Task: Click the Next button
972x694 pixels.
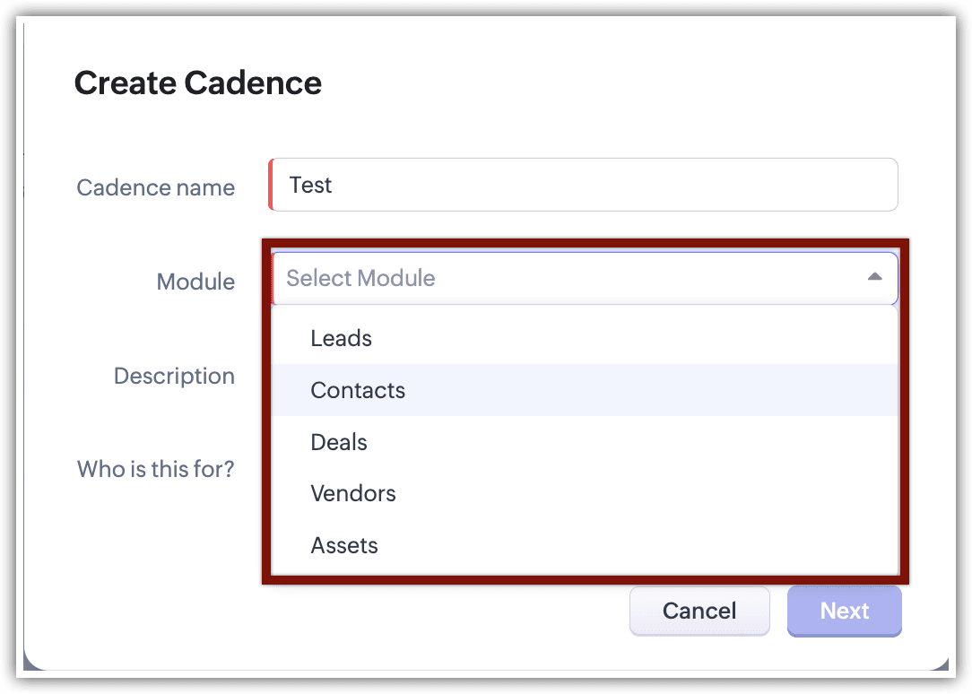Action: (844, 611)
